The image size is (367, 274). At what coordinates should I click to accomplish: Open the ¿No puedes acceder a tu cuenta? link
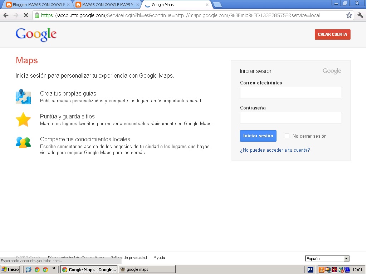[275, 150]
